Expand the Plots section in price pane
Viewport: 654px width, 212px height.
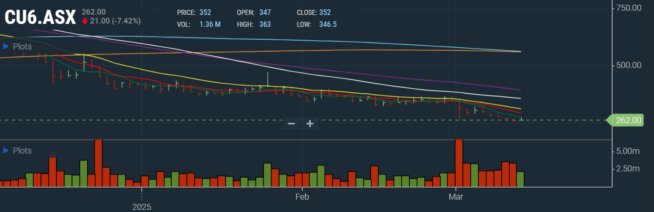[17, 46]
